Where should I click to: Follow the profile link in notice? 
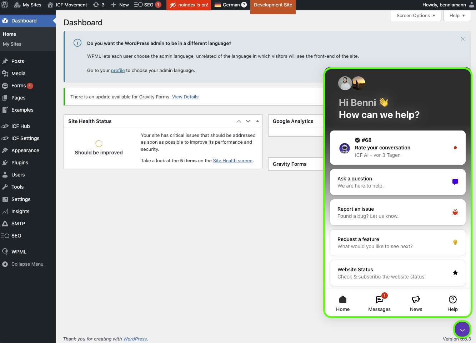[118, 71]
